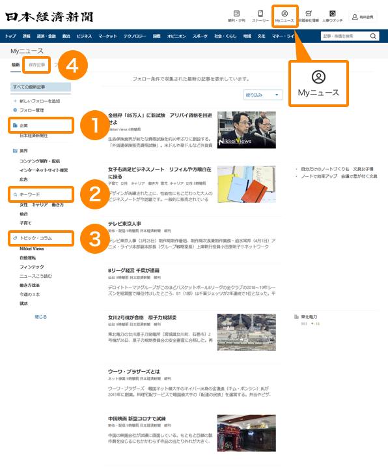388x467 pixels.
Task: Open the 地域 navigation item
Action: pos(247,36)
